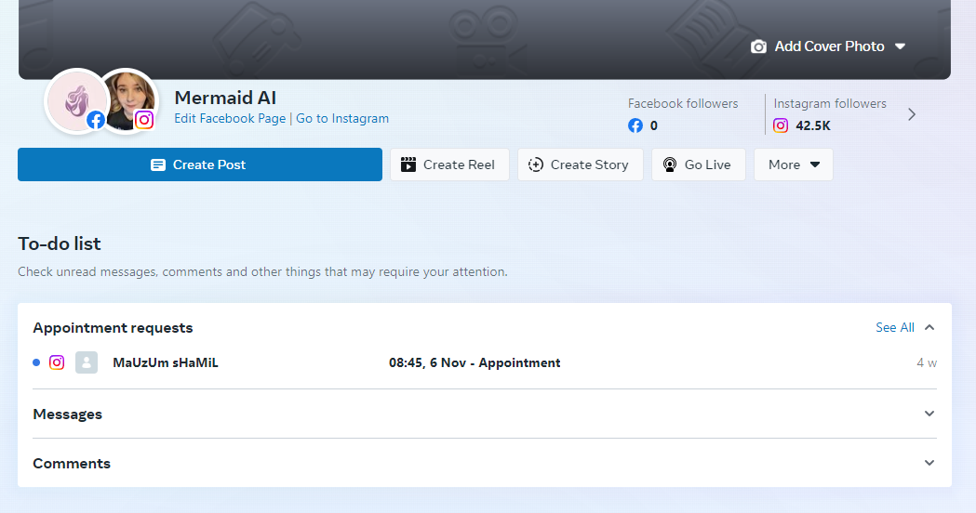Collapse the Appointment requests section

929,327
